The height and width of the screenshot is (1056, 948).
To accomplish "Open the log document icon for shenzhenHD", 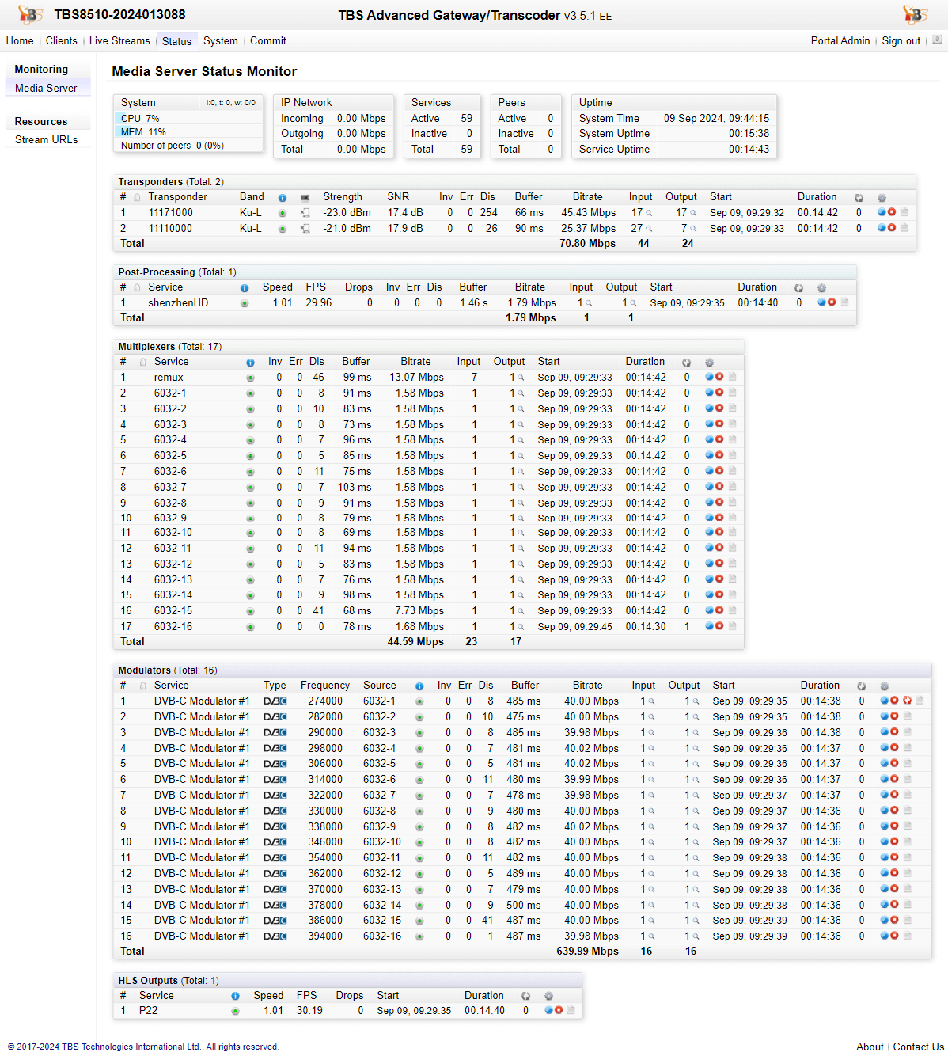I will click(x=844, y=302).
